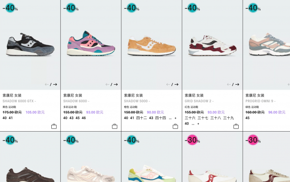Show next image of Shadow 5000
Image resolution: width=290 pixels, height=182 pixels.
coord(176,84)
